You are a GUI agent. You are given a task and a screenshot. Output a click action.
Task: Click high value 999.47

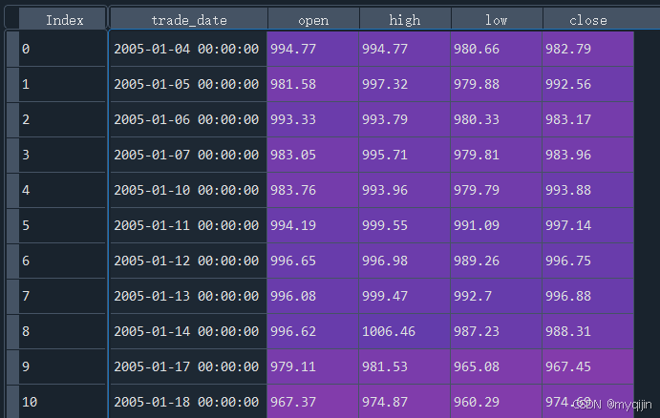coord(405,296)
